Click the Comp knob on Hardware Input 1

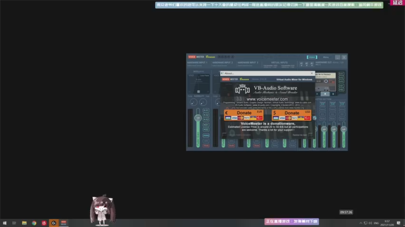193,102
